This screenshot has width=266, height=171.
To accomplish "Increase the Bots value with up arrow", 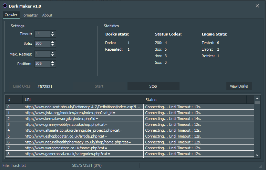I will click(x=52, y=42).
